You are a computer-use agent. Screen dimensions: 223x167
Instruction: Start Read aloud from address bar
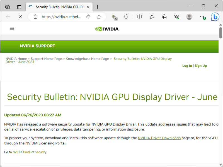click(88, 17)
